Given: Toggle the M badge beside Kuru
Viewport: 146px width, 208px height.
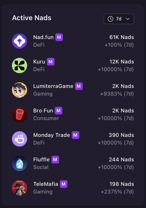Looking at the screenshot, I should (51, 62).
